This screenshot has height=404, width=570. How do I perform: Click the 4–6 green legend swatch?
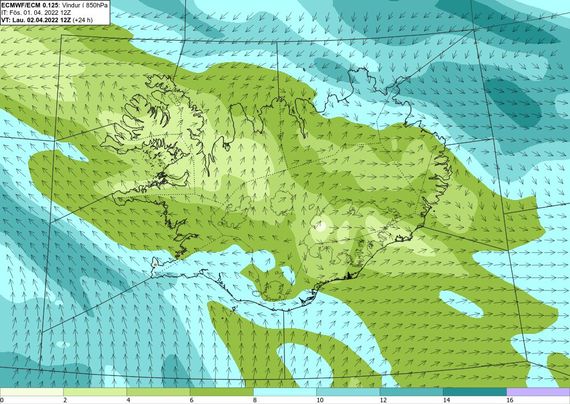tap(158, 392)
